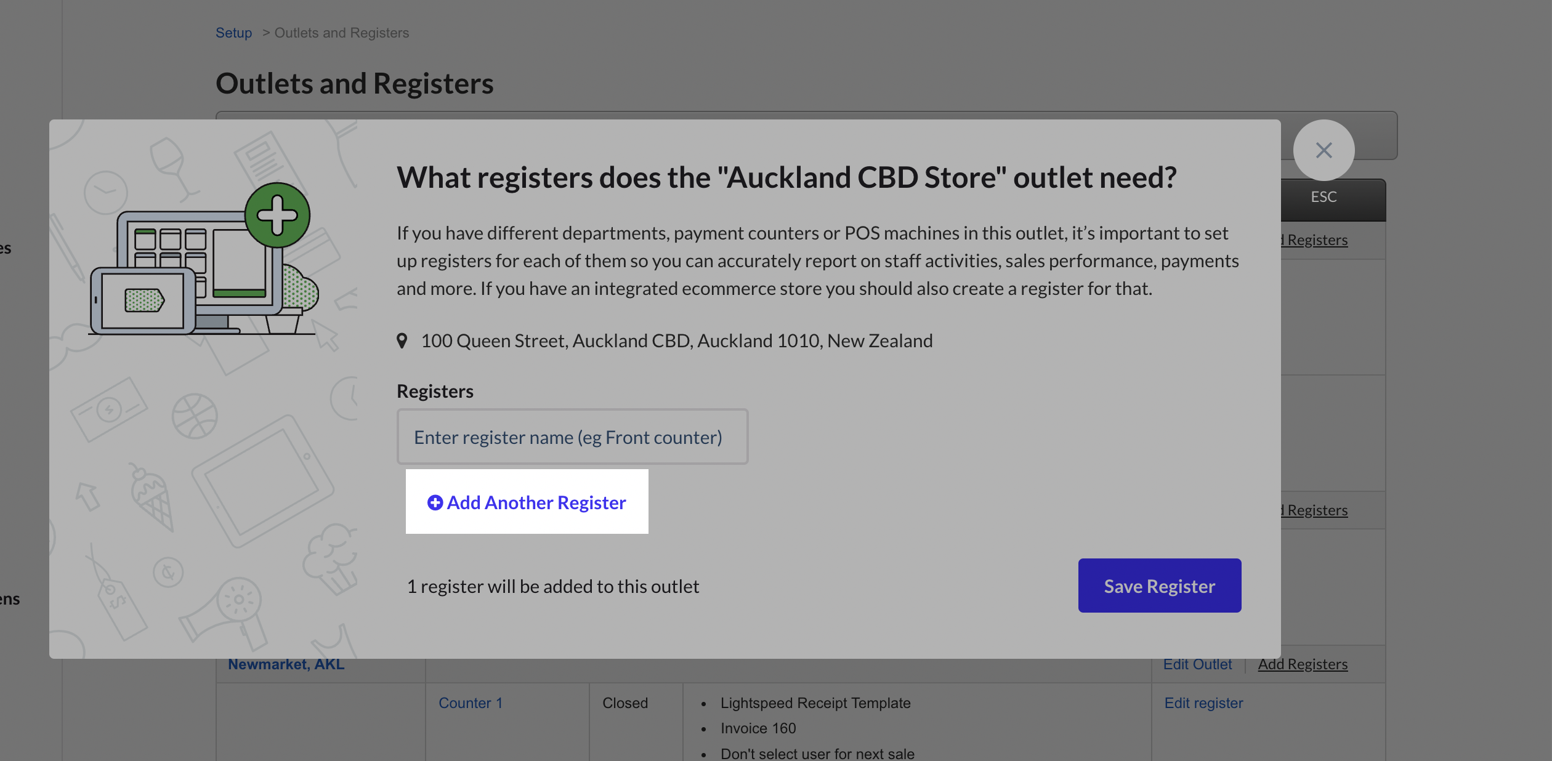Viewport: 1552px width, 761px height.
Task: Click the Outlets and Registers page heading
Action: (354, 84)
